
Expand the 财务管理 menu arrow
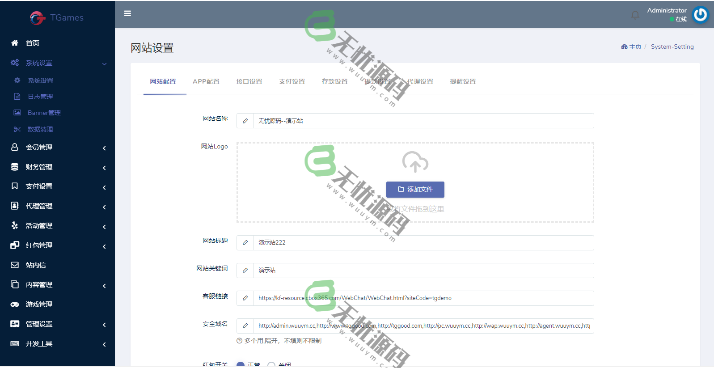(104, 168)
